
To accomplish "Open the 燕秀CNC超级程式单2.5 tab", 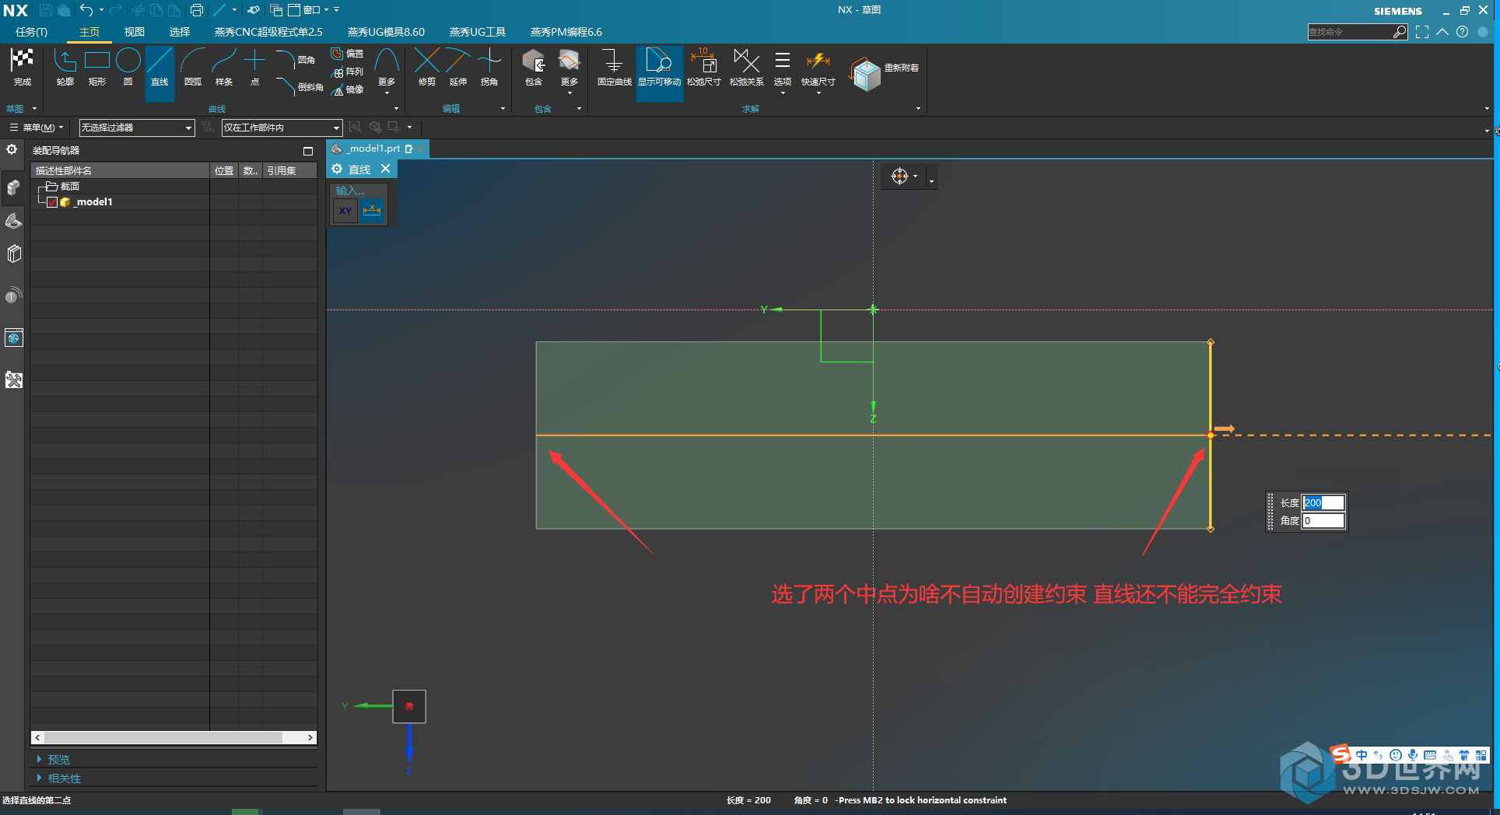I will [x=268, y=32].
